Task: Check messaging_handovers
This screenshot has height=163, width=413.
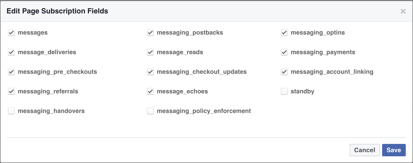Action: [x=11, y=111]
